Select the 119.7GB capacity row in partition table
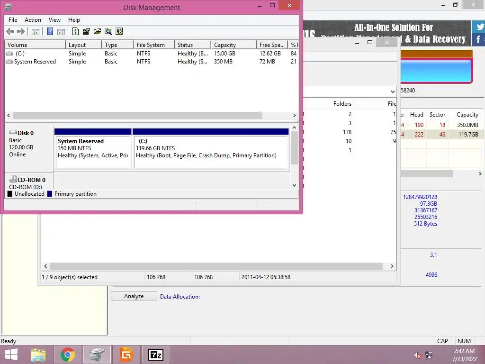This screenshot has height=364, width=485. pyautogui.click(x=442, y=134)
